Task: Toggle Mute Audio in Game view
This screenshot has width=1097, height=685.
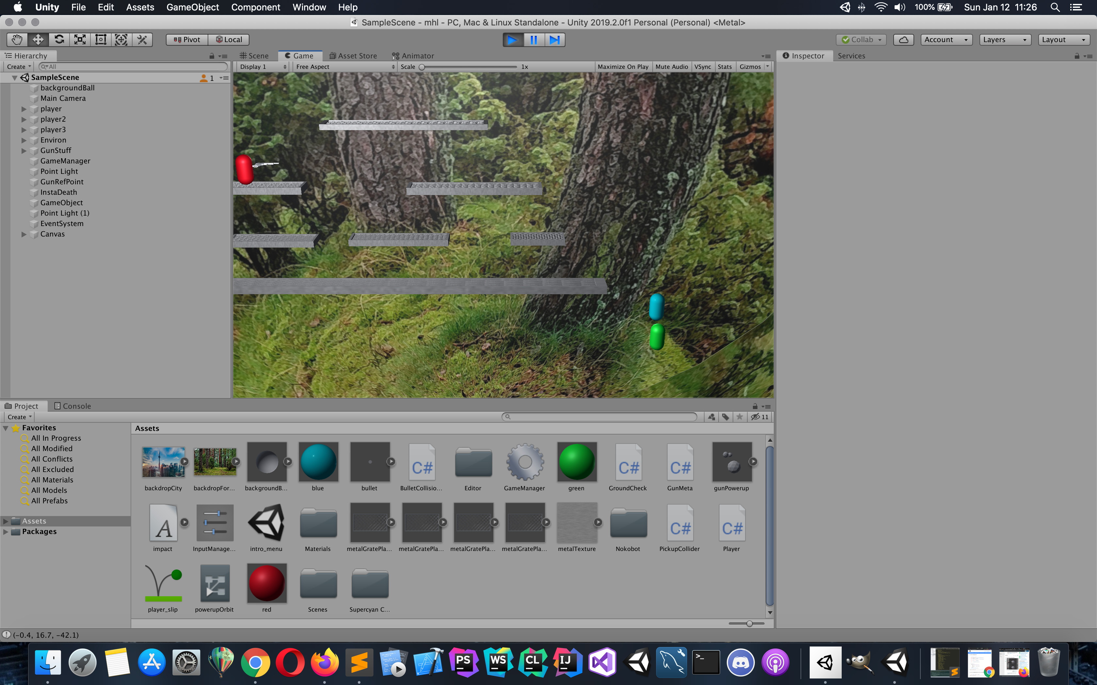Action: click(x=671, y=67)
